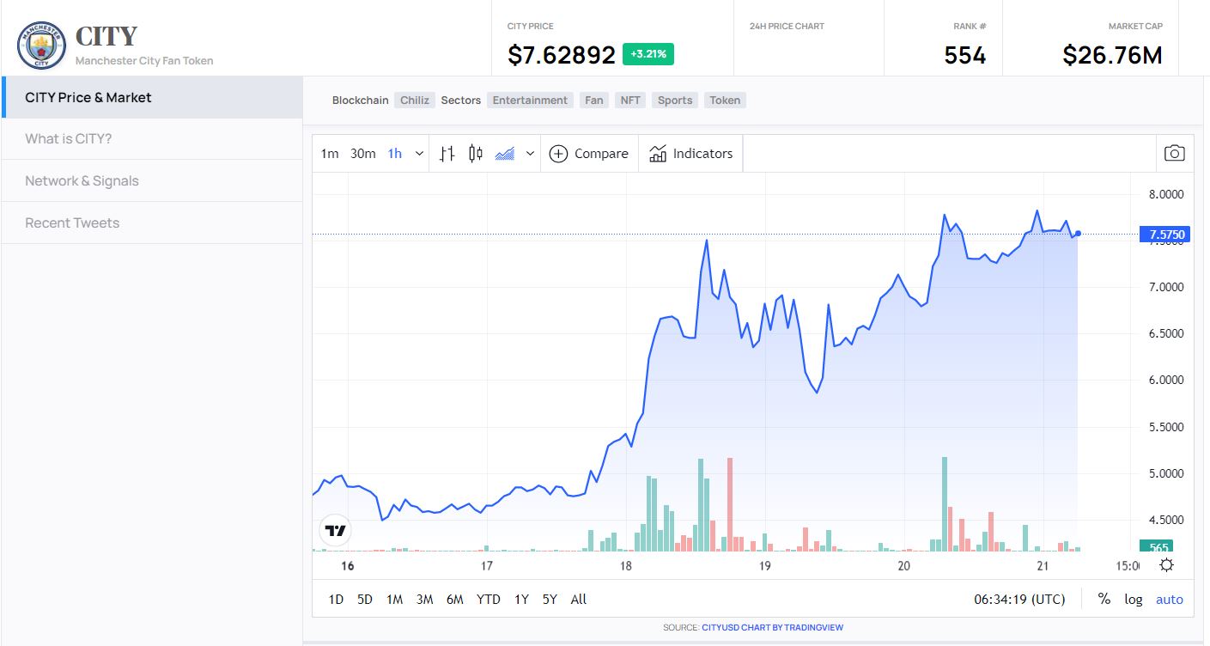
Task: Open Network & Signals section
Action: [x=152, y=180]
